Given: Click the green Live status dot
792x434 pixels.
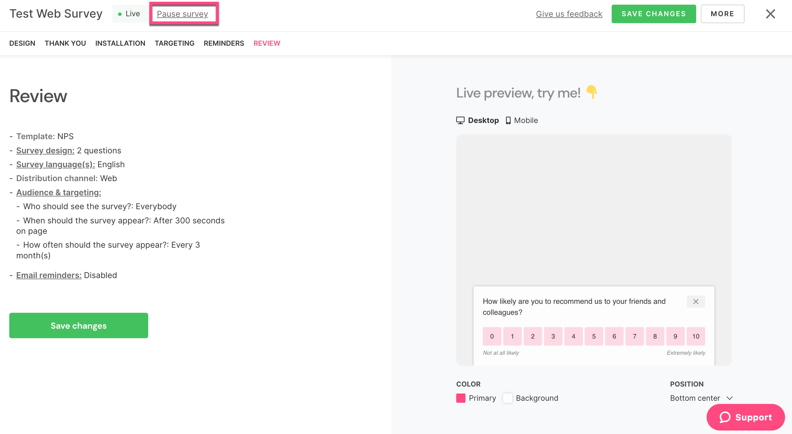Looking at the screenshot, I should tap(120, 14).
